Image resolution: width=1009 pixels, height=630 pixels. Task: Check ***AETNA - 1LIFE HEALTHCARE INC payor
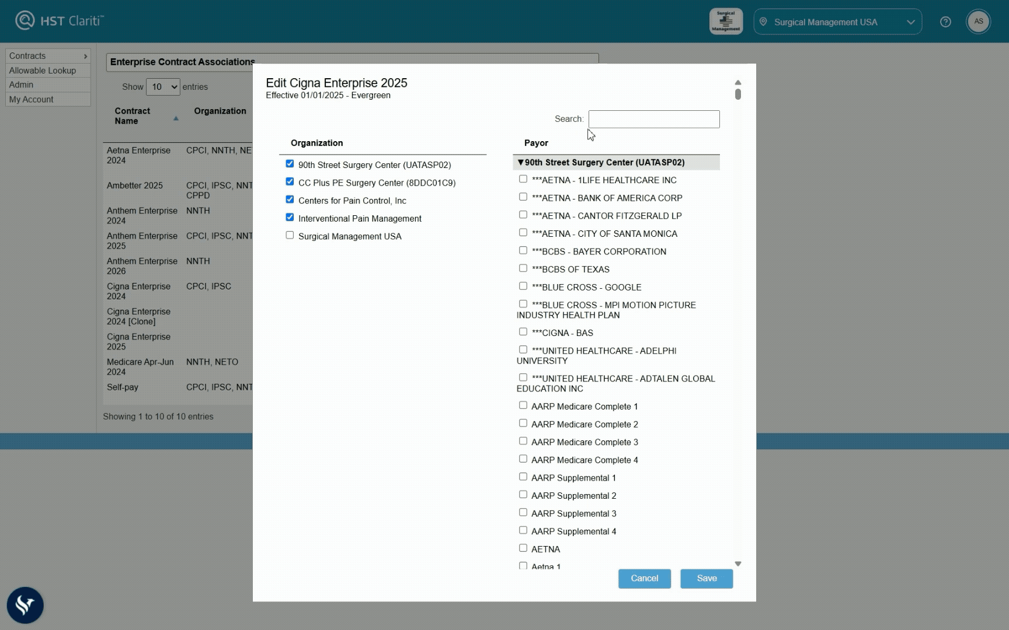[x=523, y=179]
